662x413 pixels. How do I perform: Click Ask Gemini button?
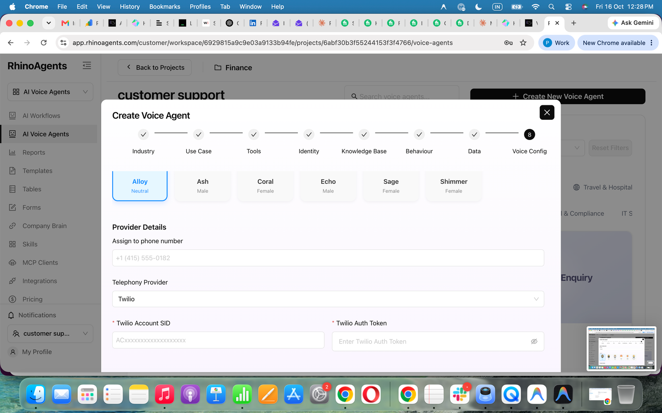point(633,23)
